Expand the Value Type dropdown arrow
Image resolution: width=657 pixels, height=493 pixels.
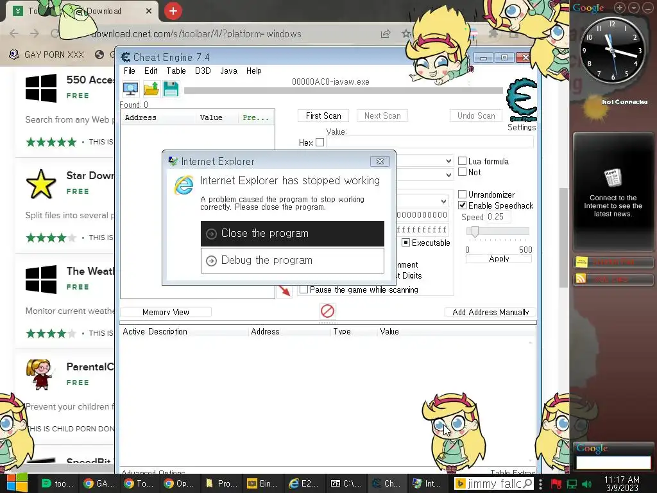coord(448,175)
